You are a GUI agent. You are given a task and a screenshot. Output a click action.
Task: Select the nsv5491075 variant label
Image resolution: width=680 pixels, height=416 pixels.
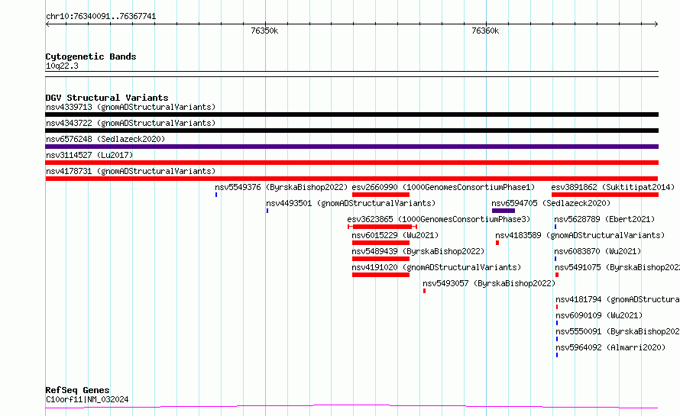617,267
